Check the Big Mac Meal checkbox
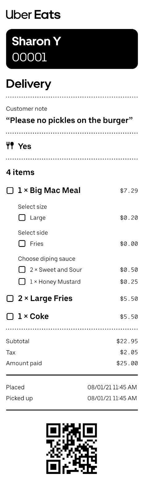Viewport: 144px width, 494px height. pos(10,190)
